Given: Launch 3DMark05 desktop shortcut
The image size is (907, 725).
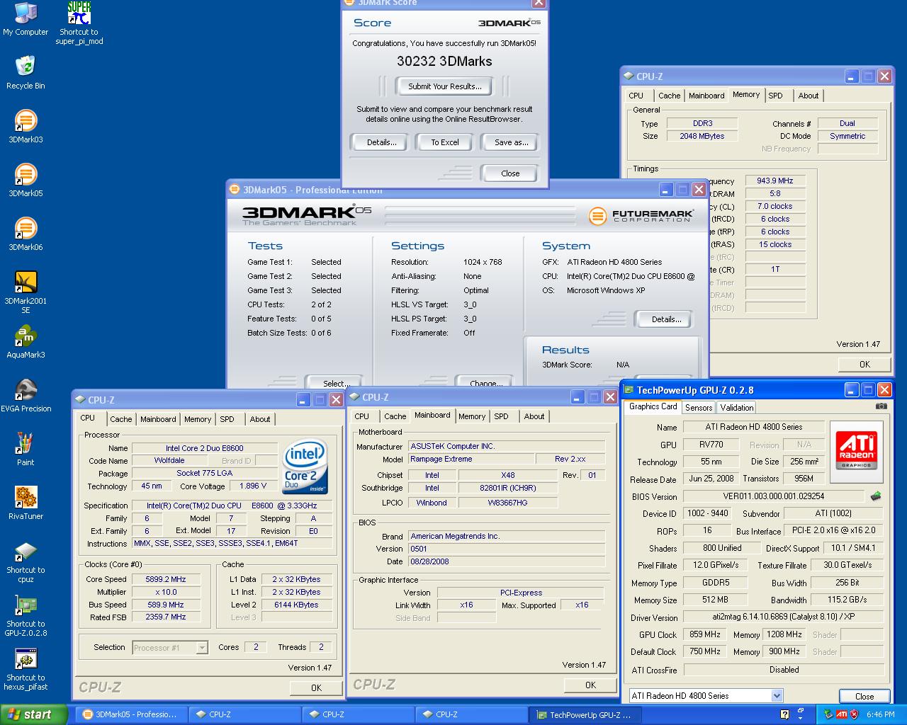Looking at the screenshot, I should pos(26,180).
